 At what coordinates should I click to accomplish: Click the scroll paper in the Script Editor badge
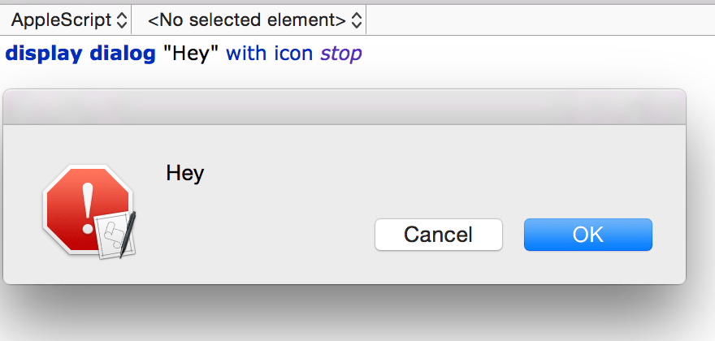[x=110, y=236]
